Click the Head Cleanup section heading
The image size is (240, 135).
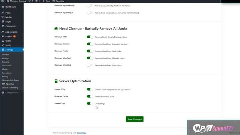coord(93,28)
